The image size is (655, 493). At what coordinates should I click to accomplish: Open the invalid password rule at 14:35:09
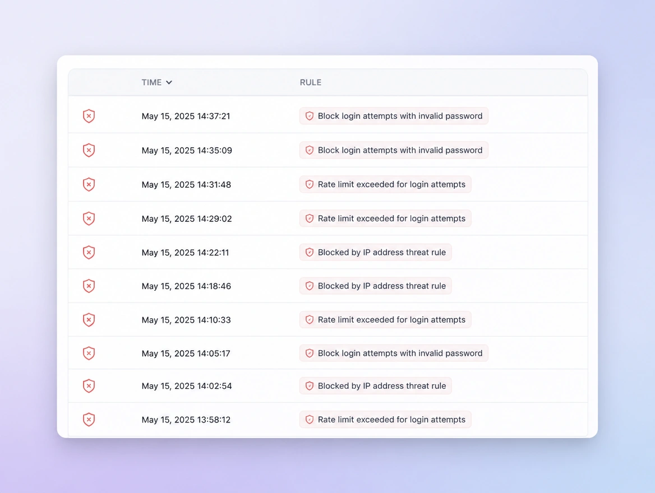click(x=394, y=150)
